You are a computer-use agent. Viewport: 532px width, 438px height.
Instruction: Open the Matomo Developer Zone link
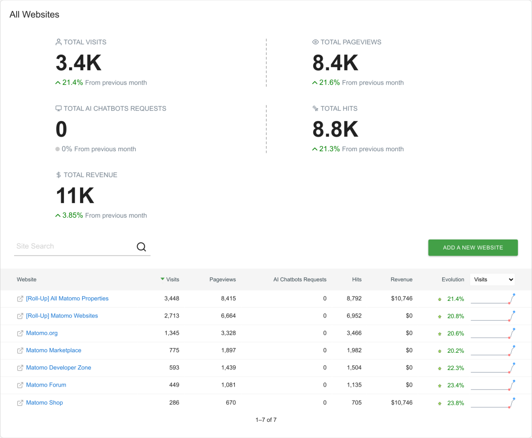click(59, 368)
